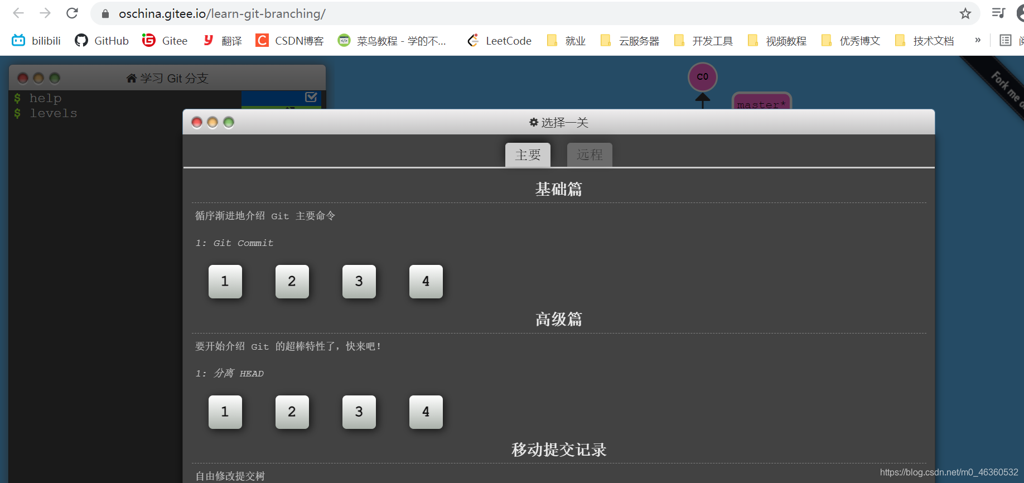Click the levels command in terminal
Viewport: 1024px width, 483px height.
pos(54,113)
